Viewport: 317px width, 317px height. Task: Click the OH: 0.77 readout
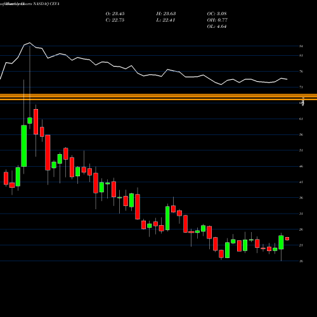tap(217, 20)
